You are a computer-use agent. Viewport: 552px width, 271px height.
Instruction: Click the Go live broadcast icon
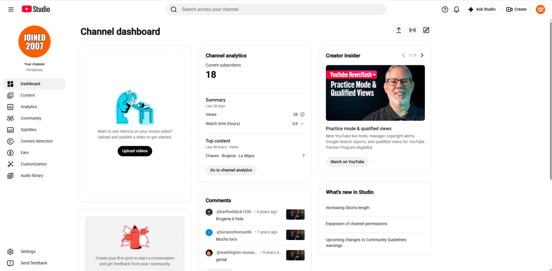(413, 30)
